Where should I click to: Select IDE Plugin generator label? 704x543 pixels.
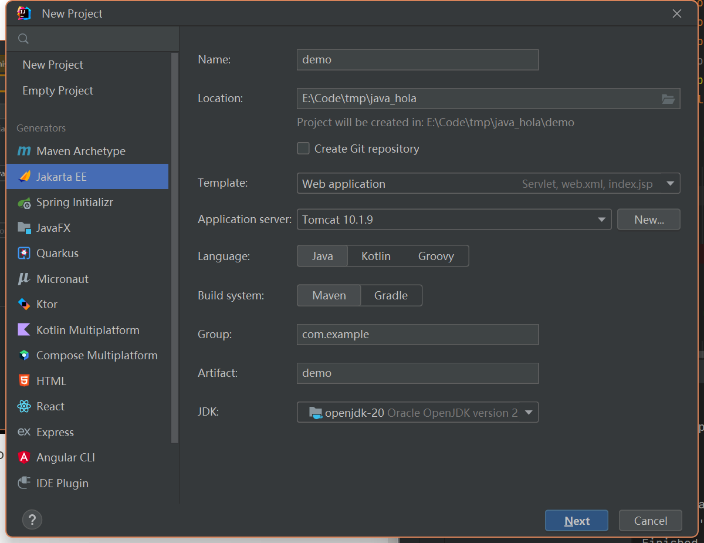pyautogui.click(x=62, y=483)
